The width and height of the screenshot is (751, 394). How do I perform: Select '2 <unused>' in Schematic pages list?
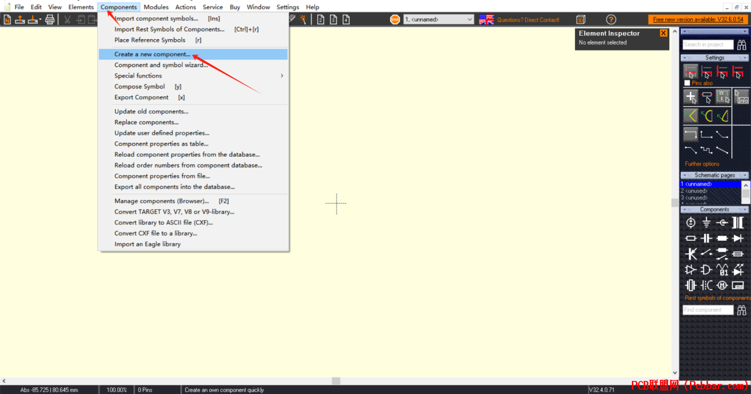click(710, 191)
